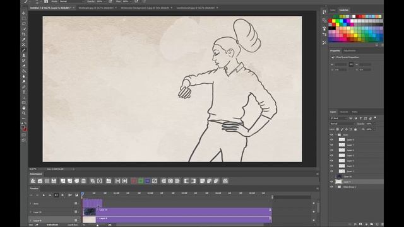The width and height of the screenshot is (404, 227).
Task: Split clip with the scissors icon
Action: [x=70, y=195]
